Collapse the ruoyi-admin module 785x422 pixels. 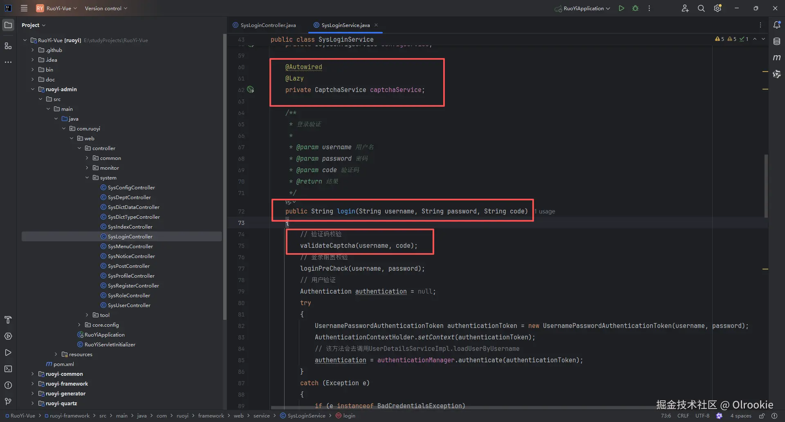33,89
